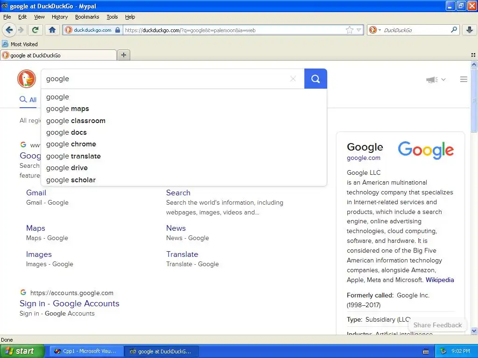Select the 'google at DuckDuckGo' browser tab

[58, 55]
